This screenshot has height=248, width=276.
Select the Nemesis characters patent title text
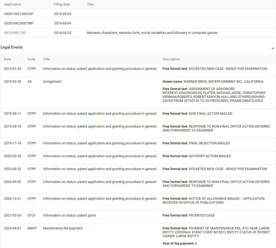[x=152, y=33]
